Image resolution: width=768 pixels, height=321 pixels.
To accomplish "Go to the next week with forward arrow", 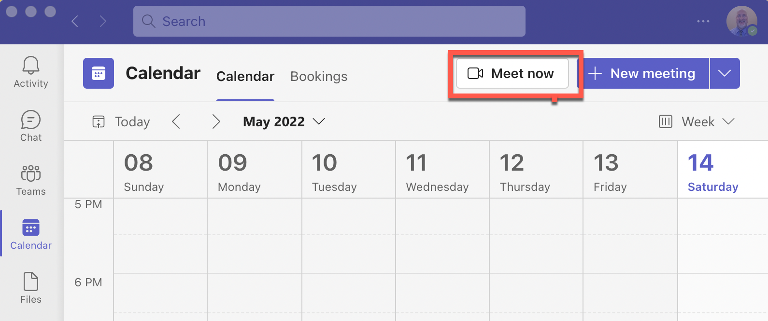I will (216, 121).
